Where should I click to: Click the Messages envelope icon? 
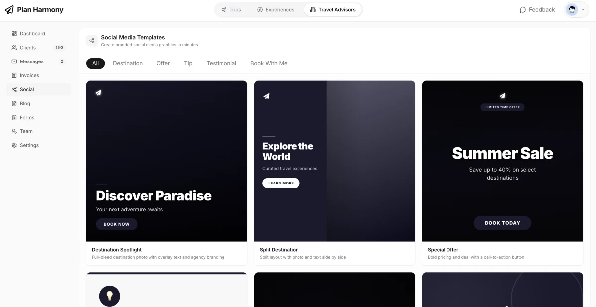[14, 61]
